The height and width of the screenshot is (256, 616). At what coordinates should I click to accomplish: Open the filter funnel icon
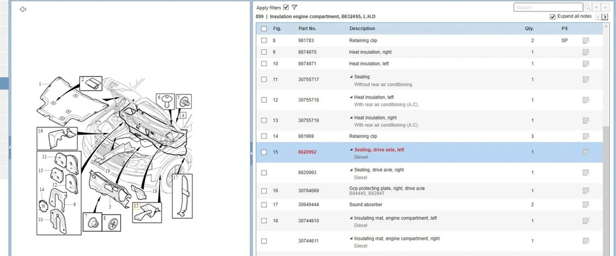295,7
